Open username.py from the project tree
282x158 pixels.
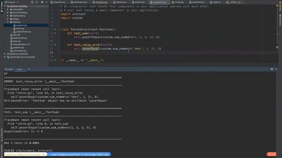pyautogui.click(x=19, y=51)
